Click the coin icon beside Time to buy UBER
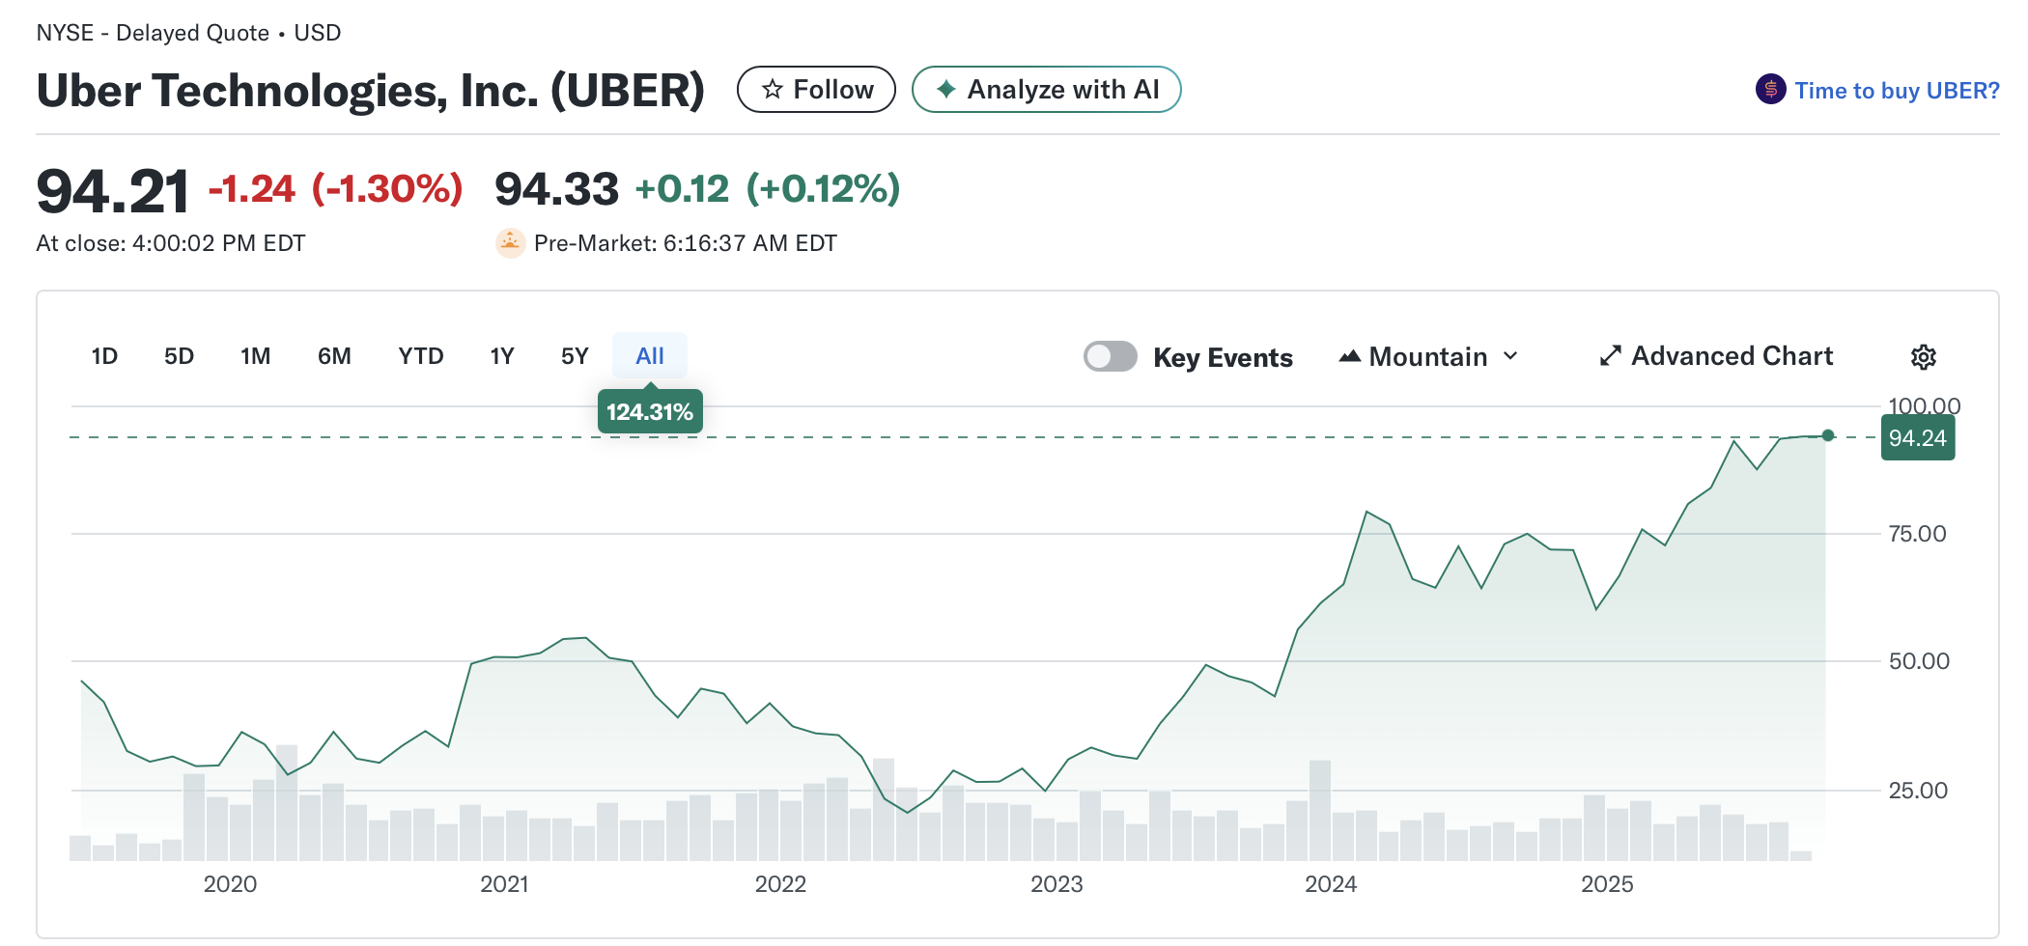Viewport: 2028px width, 946px height. point(1770,89)
